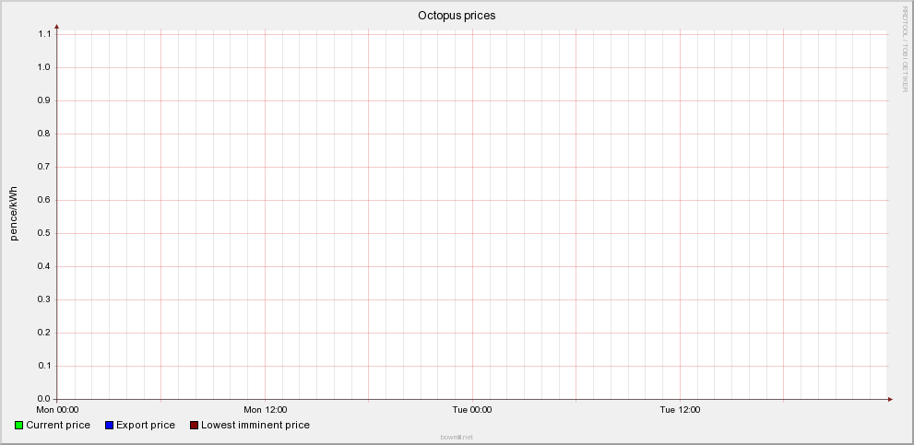914x445 pixels.
Task: Click the Mon 00:00 x-axis label
Action: click(x=57, y=409)
